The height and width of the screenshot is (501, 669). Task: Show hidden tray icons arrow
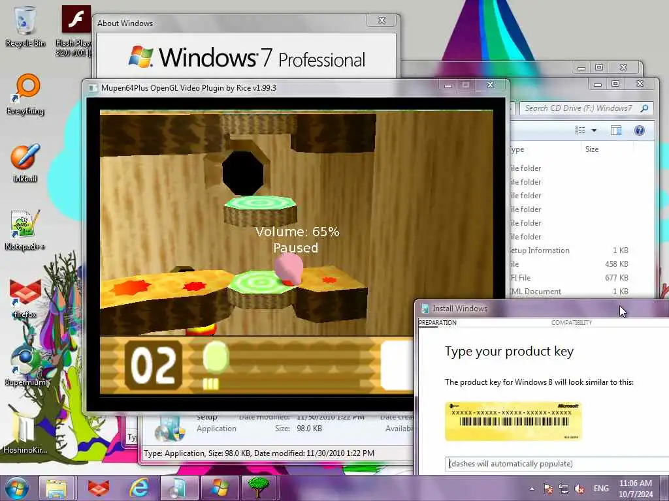(532, 489)
